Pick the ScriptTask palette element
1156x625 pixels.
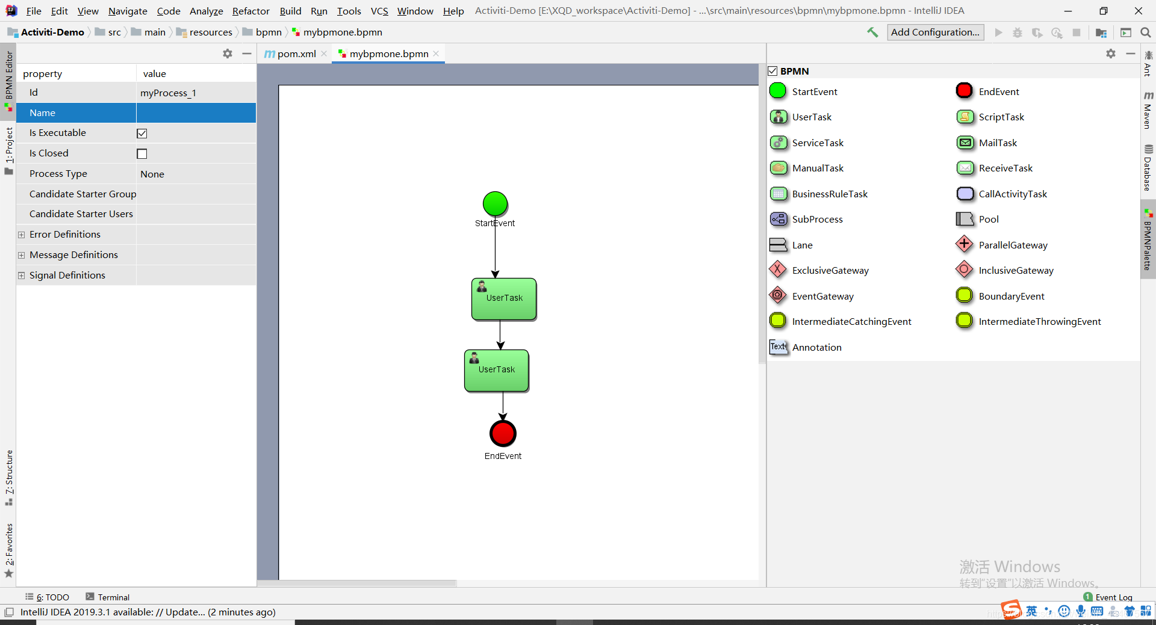tap(990, 117)
